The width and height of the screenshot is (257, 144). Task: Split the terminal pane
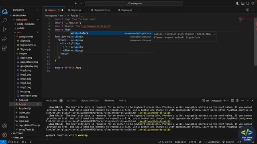point(233,100)
